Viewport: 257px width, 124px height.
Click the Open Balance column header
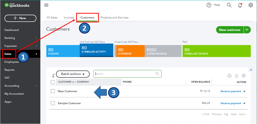(201, 82)
